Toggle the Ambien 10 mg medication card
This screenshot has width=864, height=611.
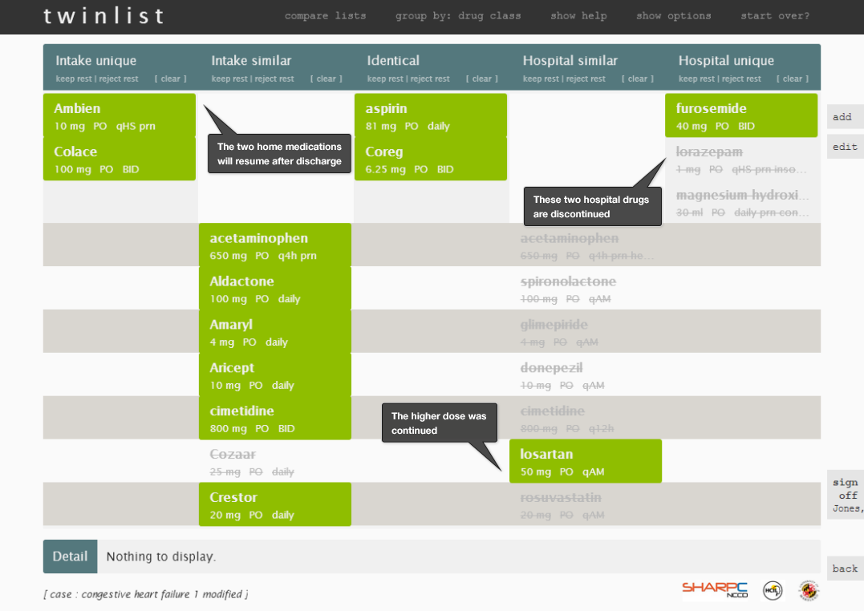119,115
